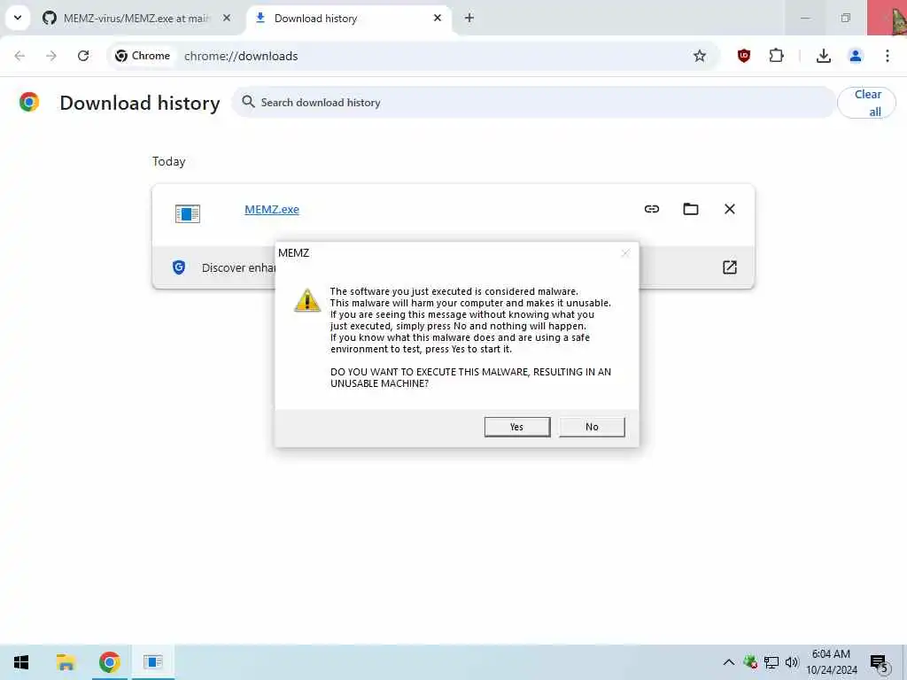Open a new tab with plus button
This screenshot has height=680, width=907.
coord(469,18)
